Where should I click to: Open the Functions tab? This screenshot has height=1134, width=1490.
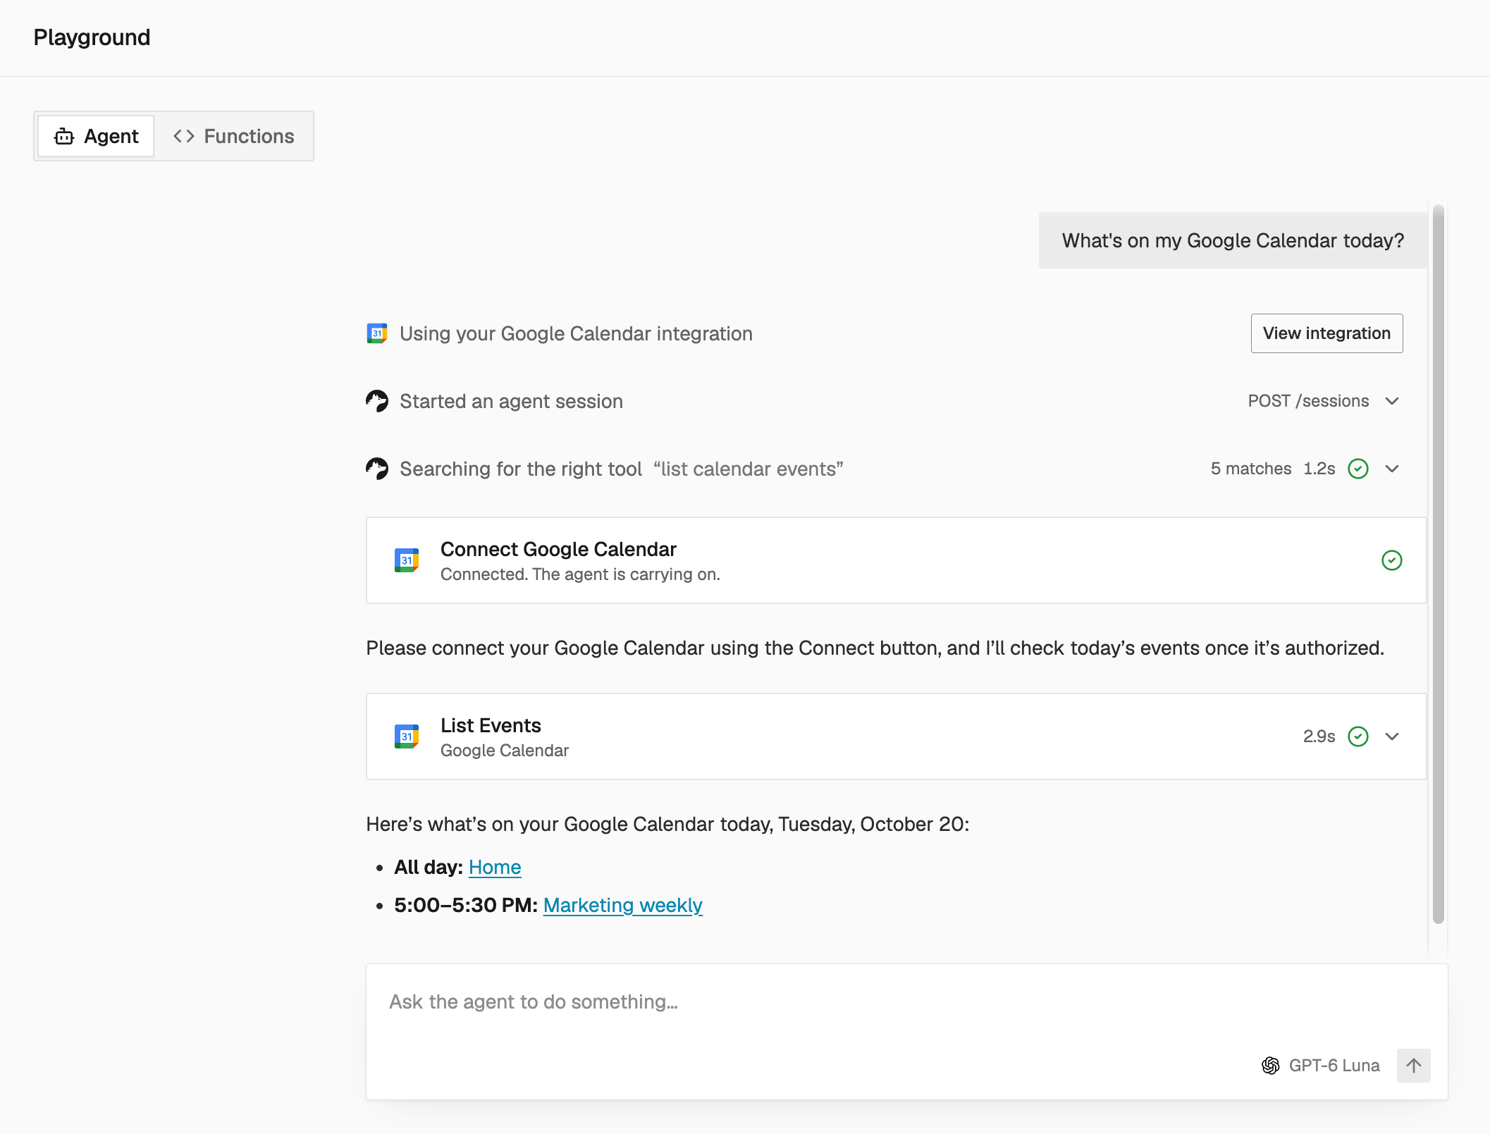233,136
